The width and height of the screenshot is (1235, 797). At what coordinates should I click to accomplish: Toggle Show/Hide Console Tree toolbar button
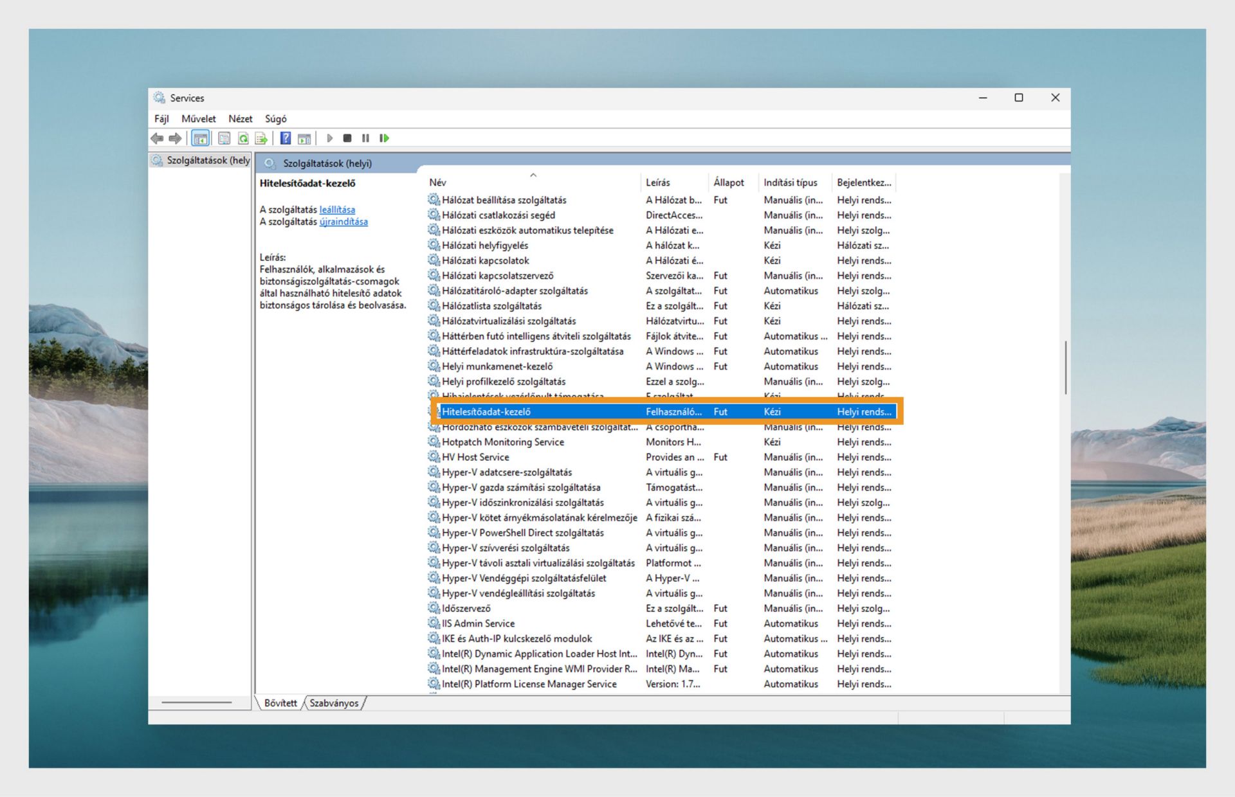[201, 138]
